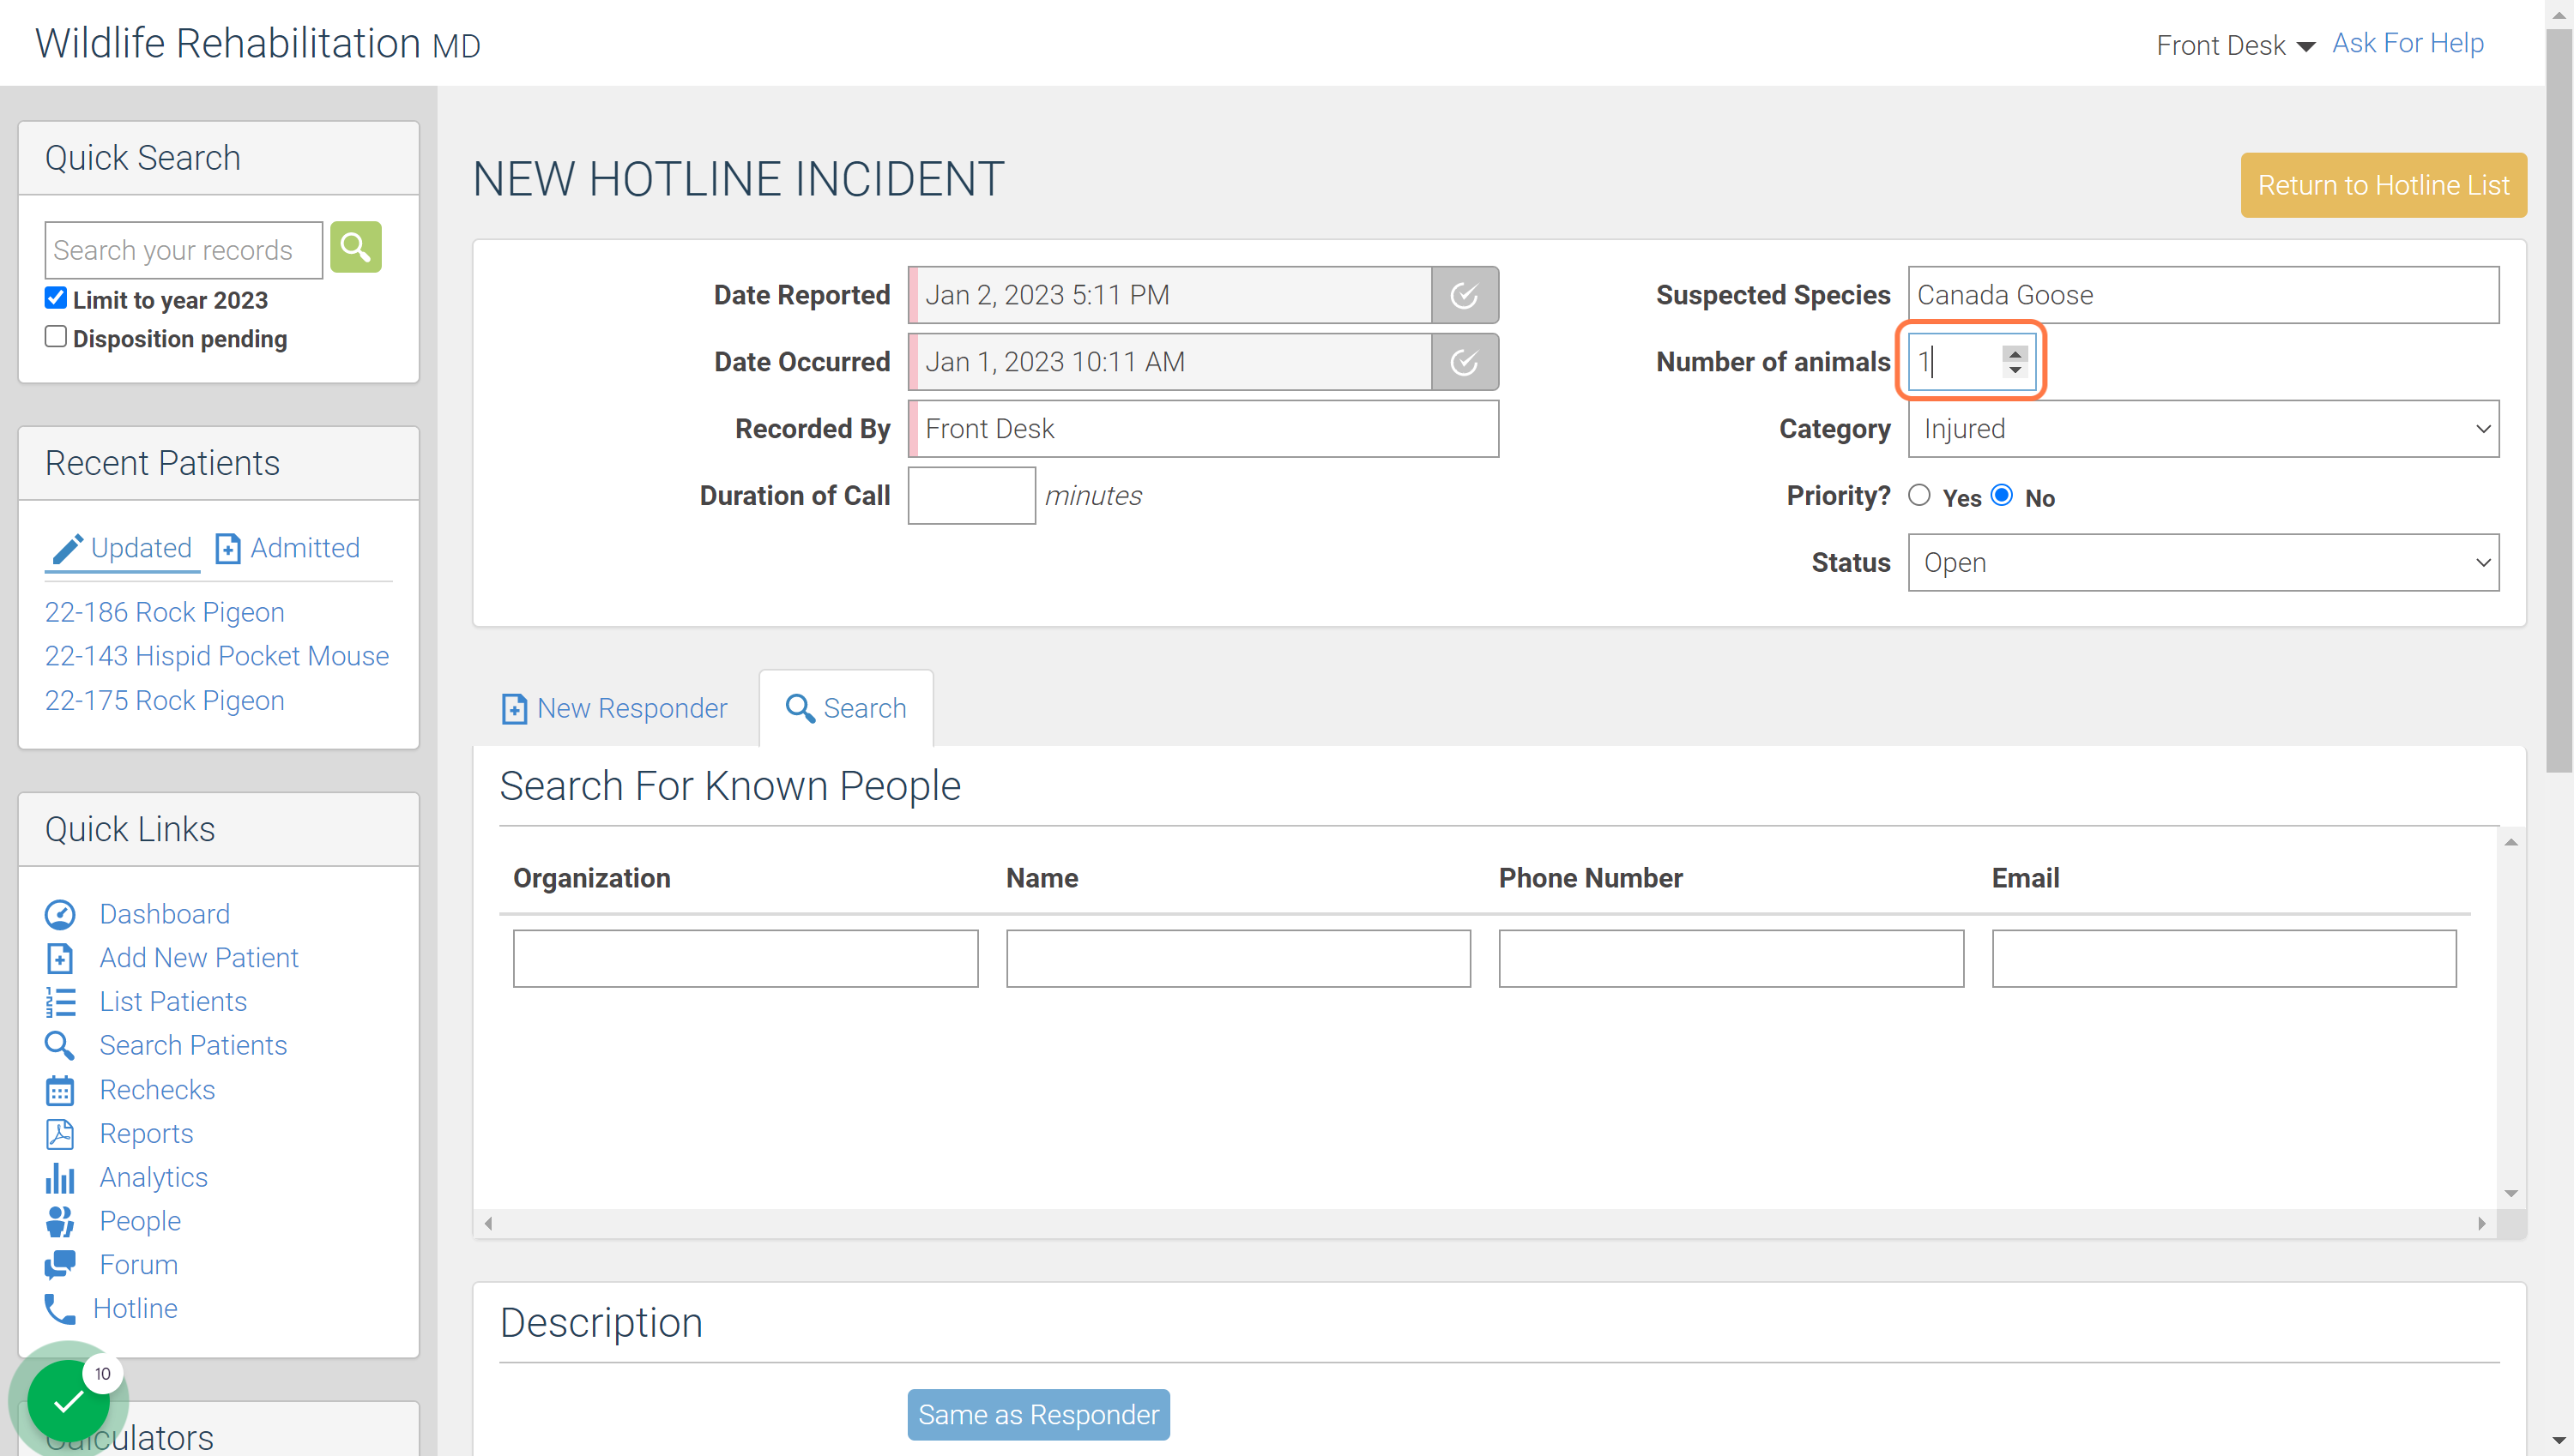Uncheck Limit to year 2023
This screenshot has height=1456, width=2574.
[x=56, y=298]
